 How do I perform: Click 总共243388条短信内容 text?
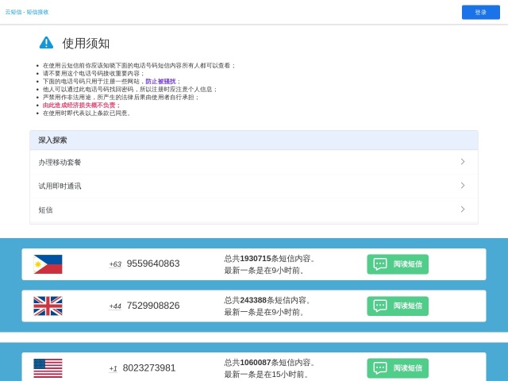point(267,300)
